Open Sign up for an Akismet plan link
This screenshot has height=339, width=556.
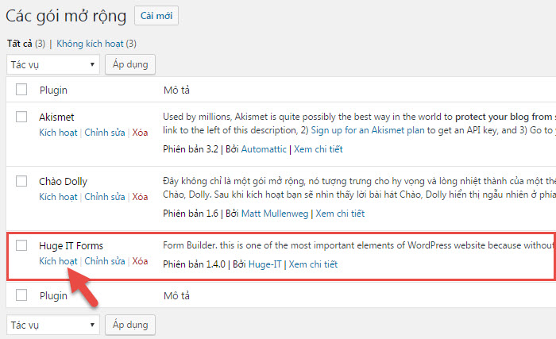click(368, 130)
